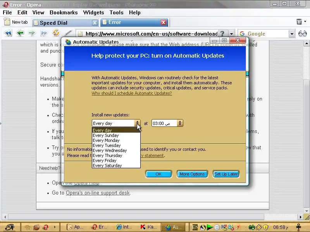310x232 pixels.
Task: Expand the quick launch overflow arrow
Action: [x=55, y=227]
